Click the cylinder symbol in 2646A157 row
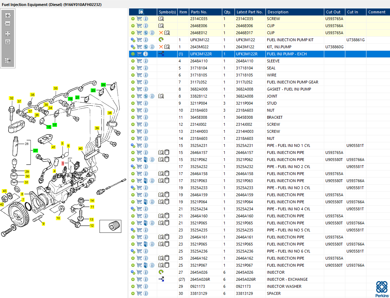This screenshot has width=390, height=298. tap(167, 152)
